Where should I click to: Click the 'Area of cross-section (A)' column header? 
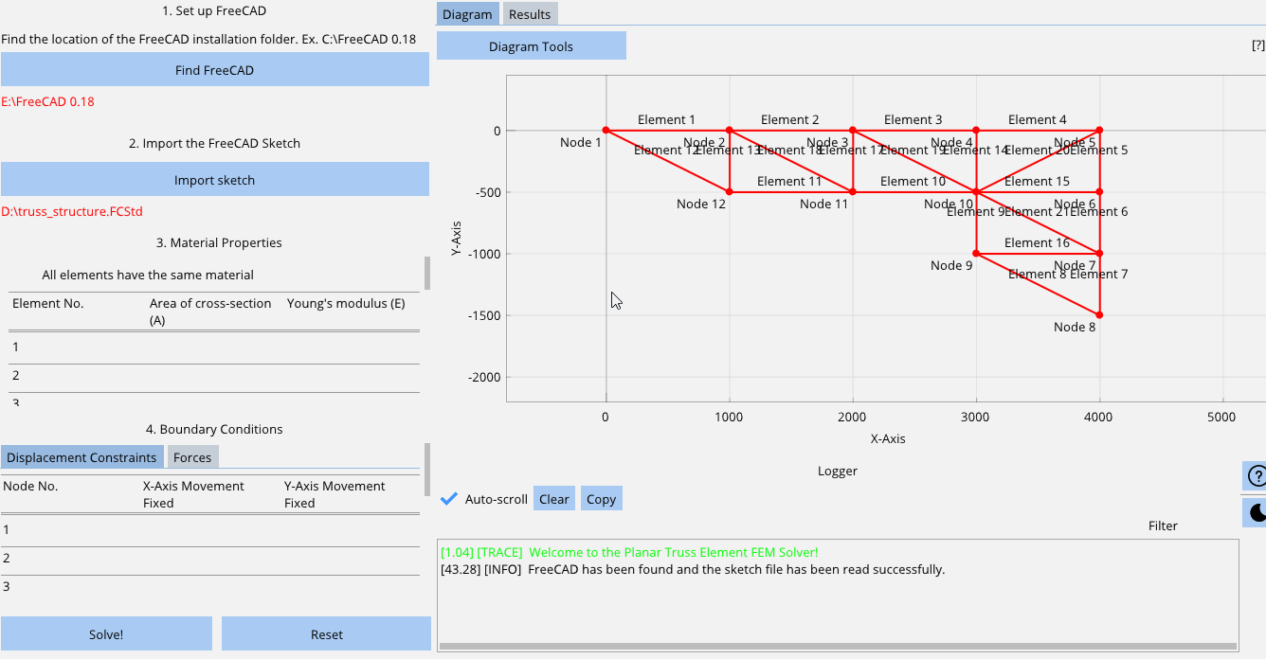(210, 312)
